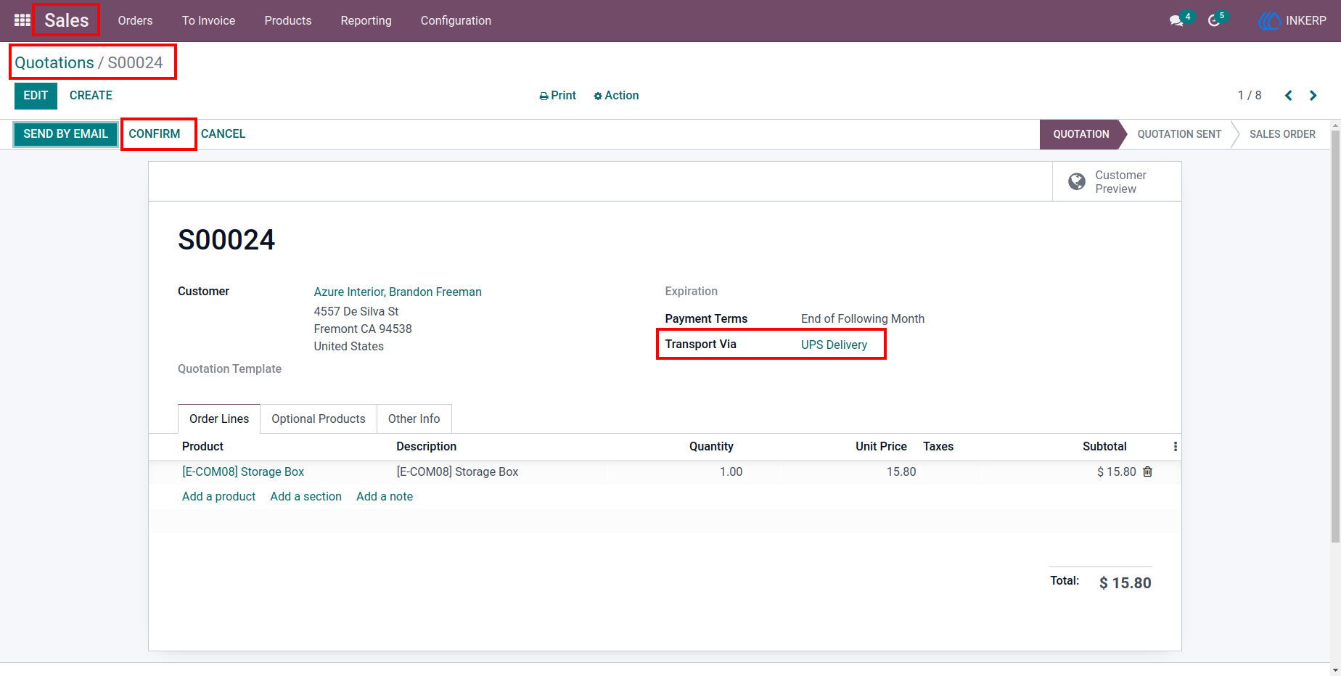Cancel the quotation
1341x676 pixels.
[223, 134]
